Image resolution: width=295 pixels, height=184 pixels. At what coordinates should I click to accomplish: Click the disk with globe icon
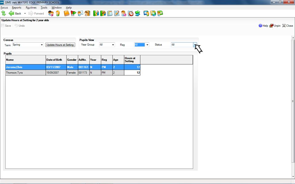coord(153,13)
